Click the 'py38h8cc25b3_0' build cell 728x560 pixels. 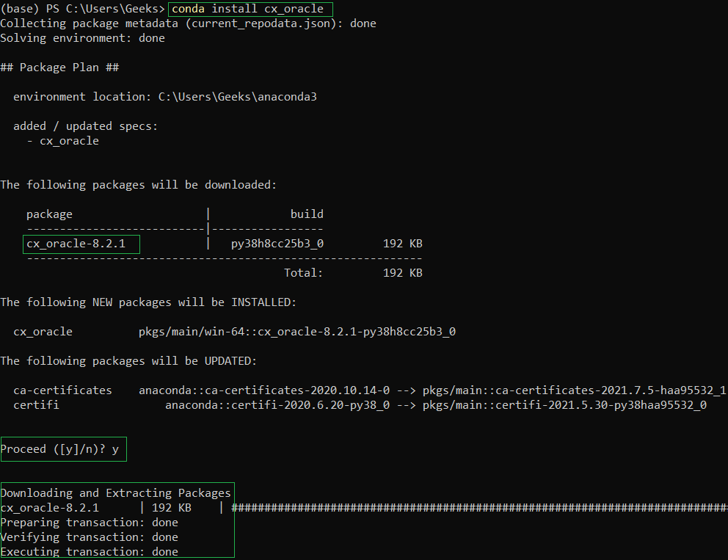277,244
